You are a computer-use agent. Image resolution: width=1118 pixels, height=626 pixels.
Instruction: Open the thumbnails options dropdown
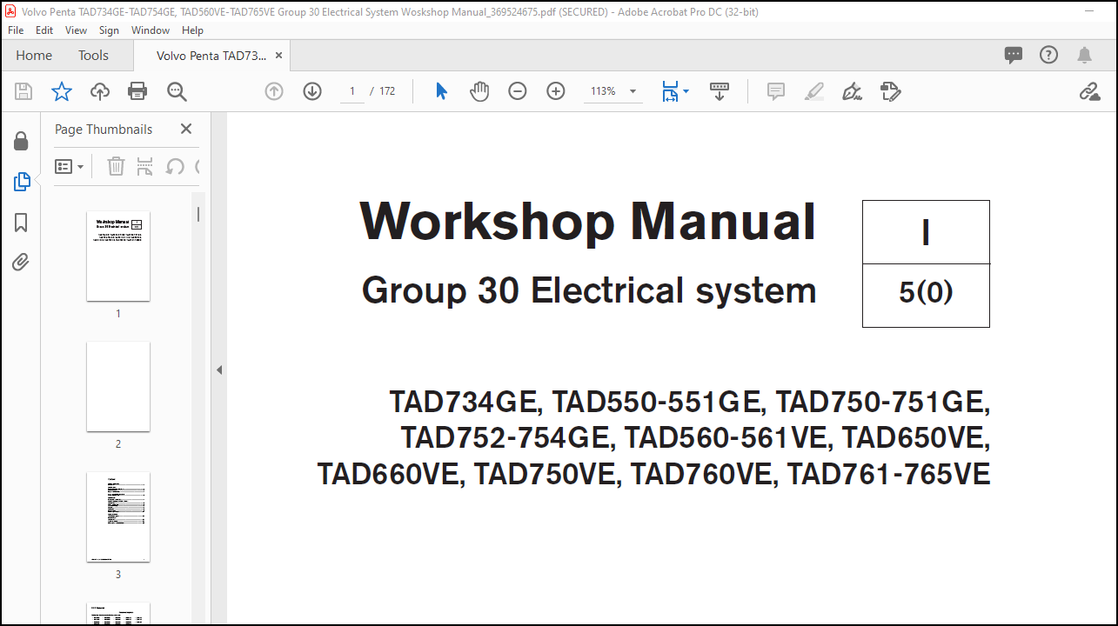tap(70, 166)
